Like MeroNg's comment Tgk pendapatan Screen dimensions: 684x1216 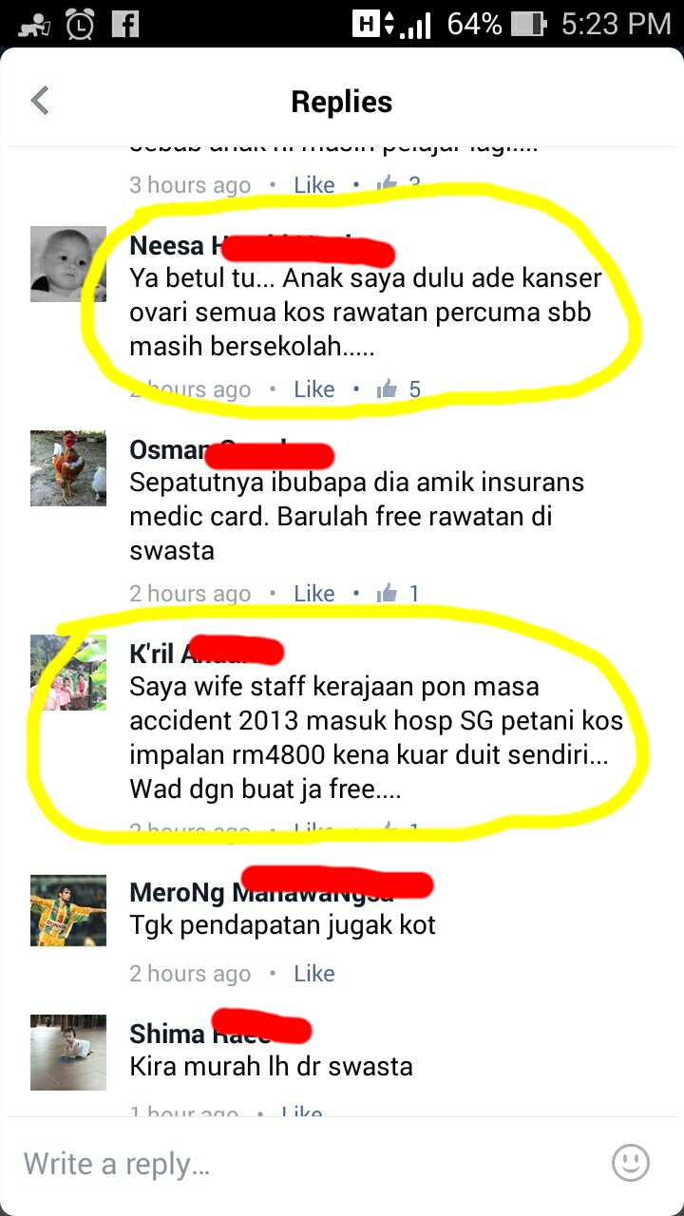[x=314, y=974]
